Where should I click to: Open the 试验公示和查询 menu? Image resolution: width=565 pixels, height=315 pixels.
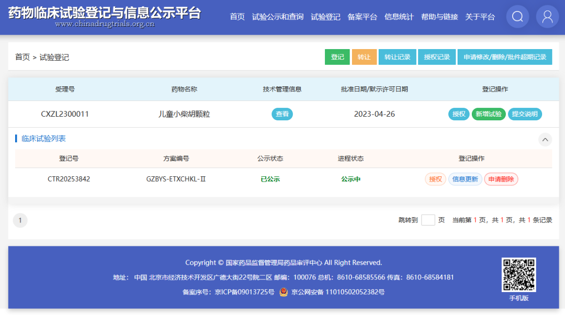coord(278,16)
